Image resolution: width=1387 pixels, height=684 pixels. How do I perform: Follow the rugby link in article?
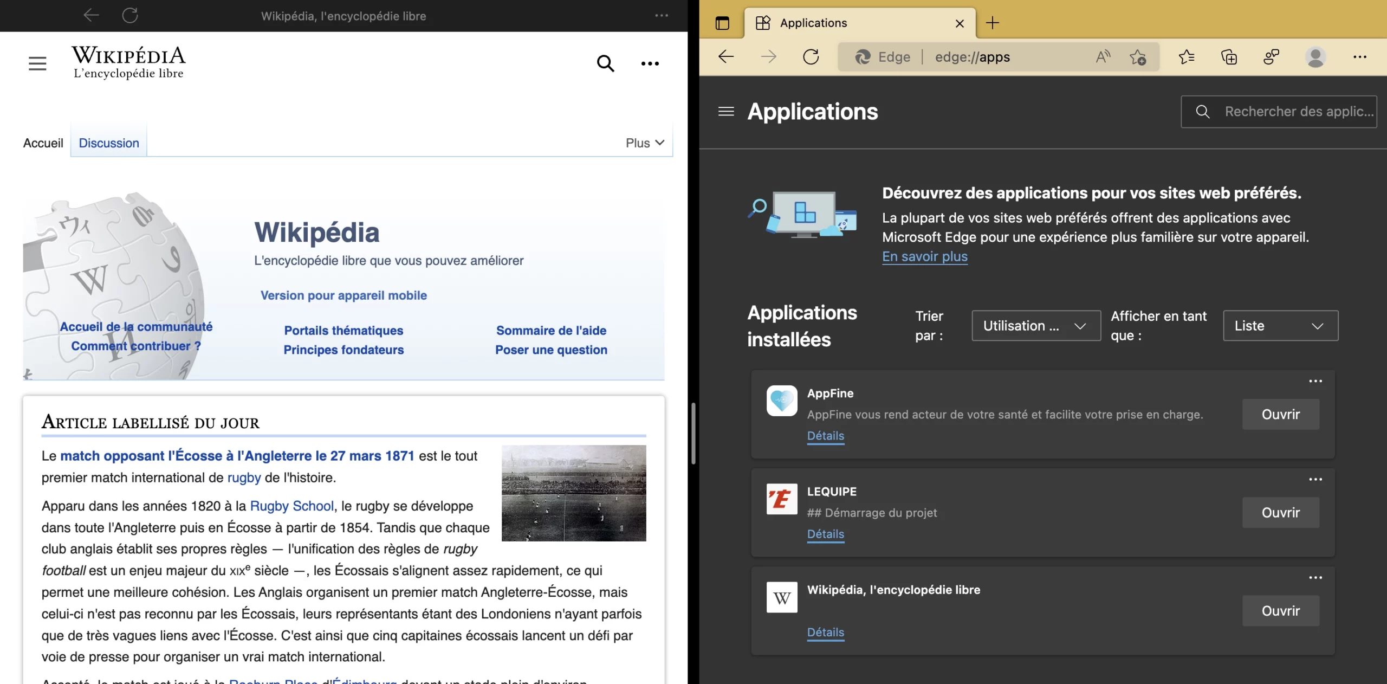[x=244, y=477]
